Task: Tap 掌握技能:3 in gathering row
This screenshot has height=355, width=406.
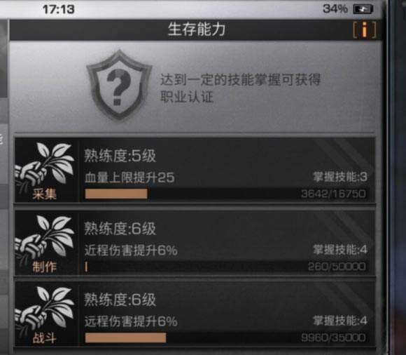Action: [340, 177]
